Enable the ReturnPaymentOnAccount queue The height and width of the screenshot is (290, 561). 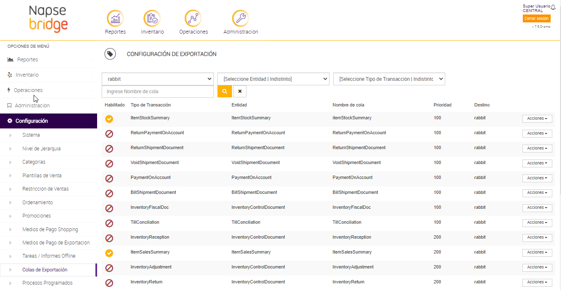tap(109, 134)
